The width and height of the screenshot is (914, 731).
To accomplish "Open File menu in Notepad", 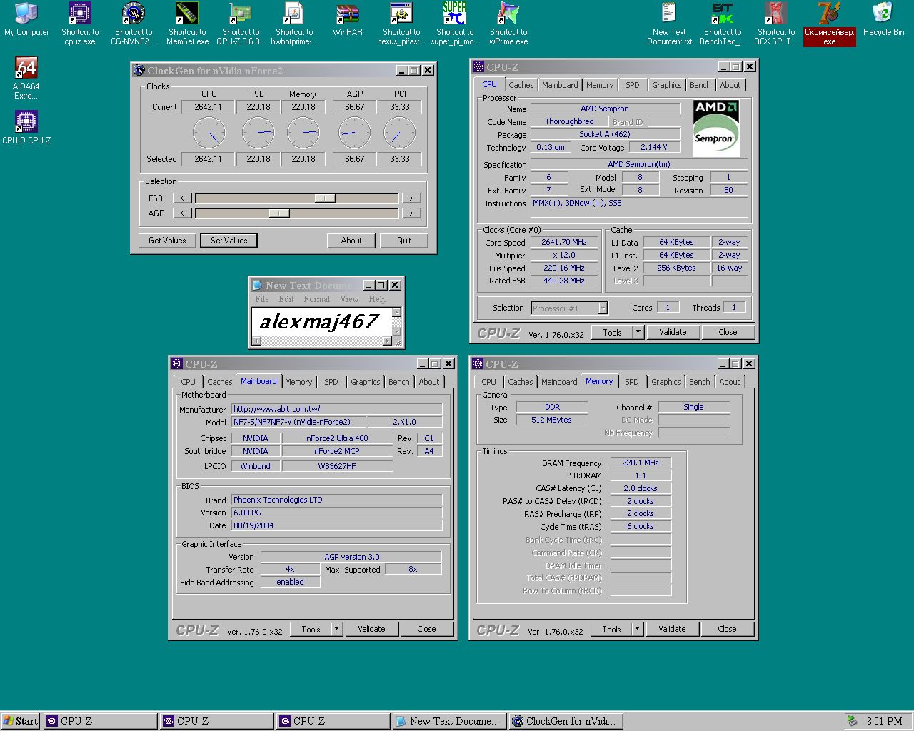I will click(262, 299).
